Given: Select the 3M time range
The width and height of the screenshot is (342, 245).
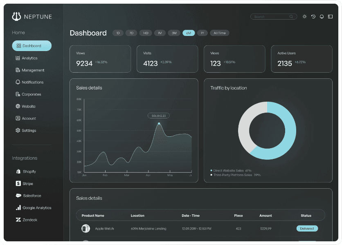Looking at the screenshot, I should (x=174, y=33).
